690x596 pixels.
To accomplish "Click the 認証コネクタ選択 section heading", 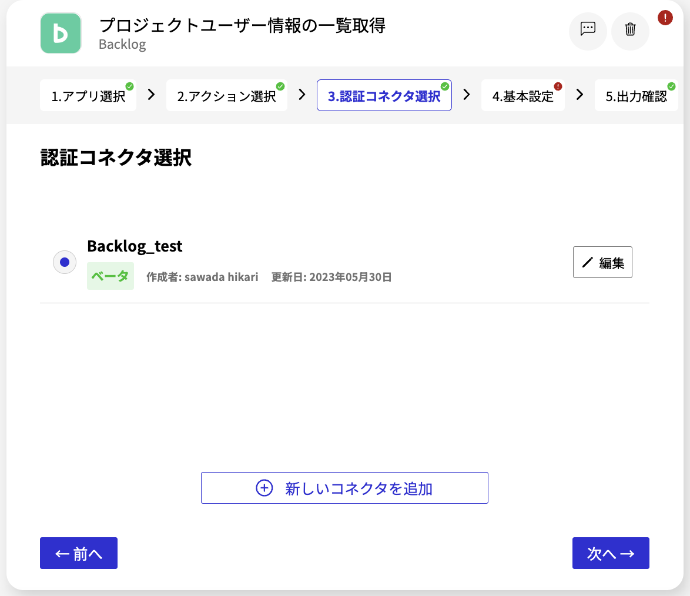I will [116, 157].
